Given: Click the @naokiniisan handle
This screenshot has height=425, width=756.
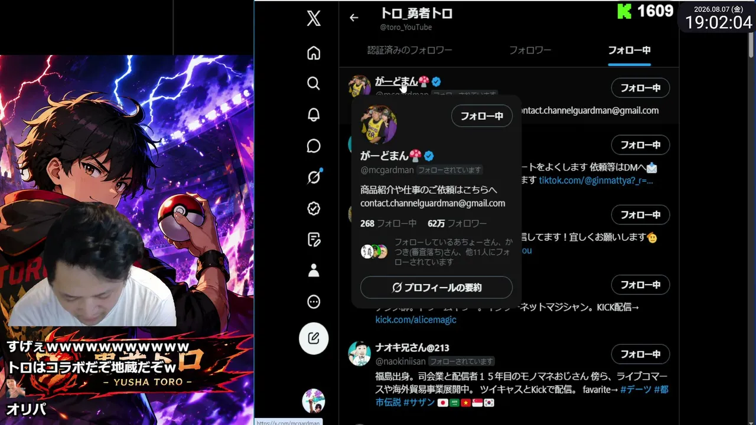Looking at the screenshot, I should 400,361.
